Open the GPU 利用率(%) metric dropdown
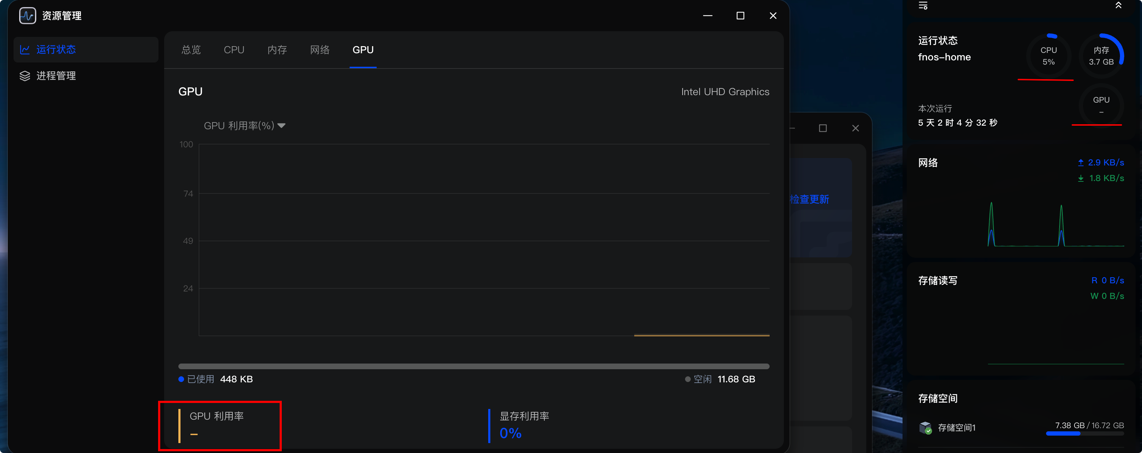The image size is (1142, 453). point(244,126)
